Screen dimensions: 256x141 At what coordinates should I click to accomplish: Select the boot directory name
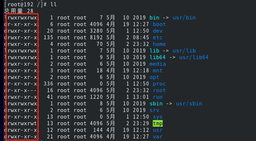click(x=159, y=24)
